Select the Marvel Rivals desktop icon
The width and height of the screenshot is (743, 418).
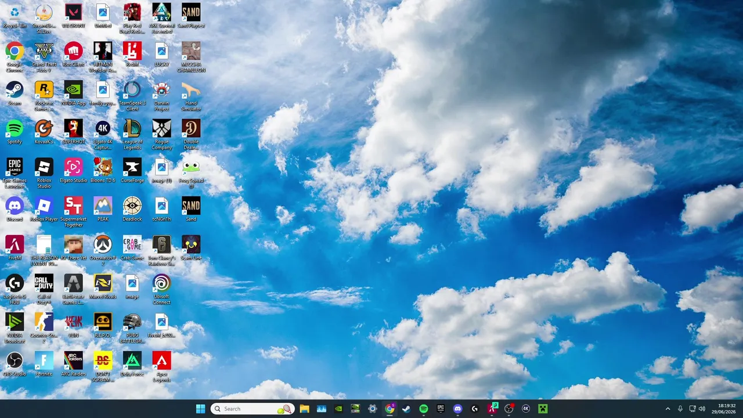point(103,287)
